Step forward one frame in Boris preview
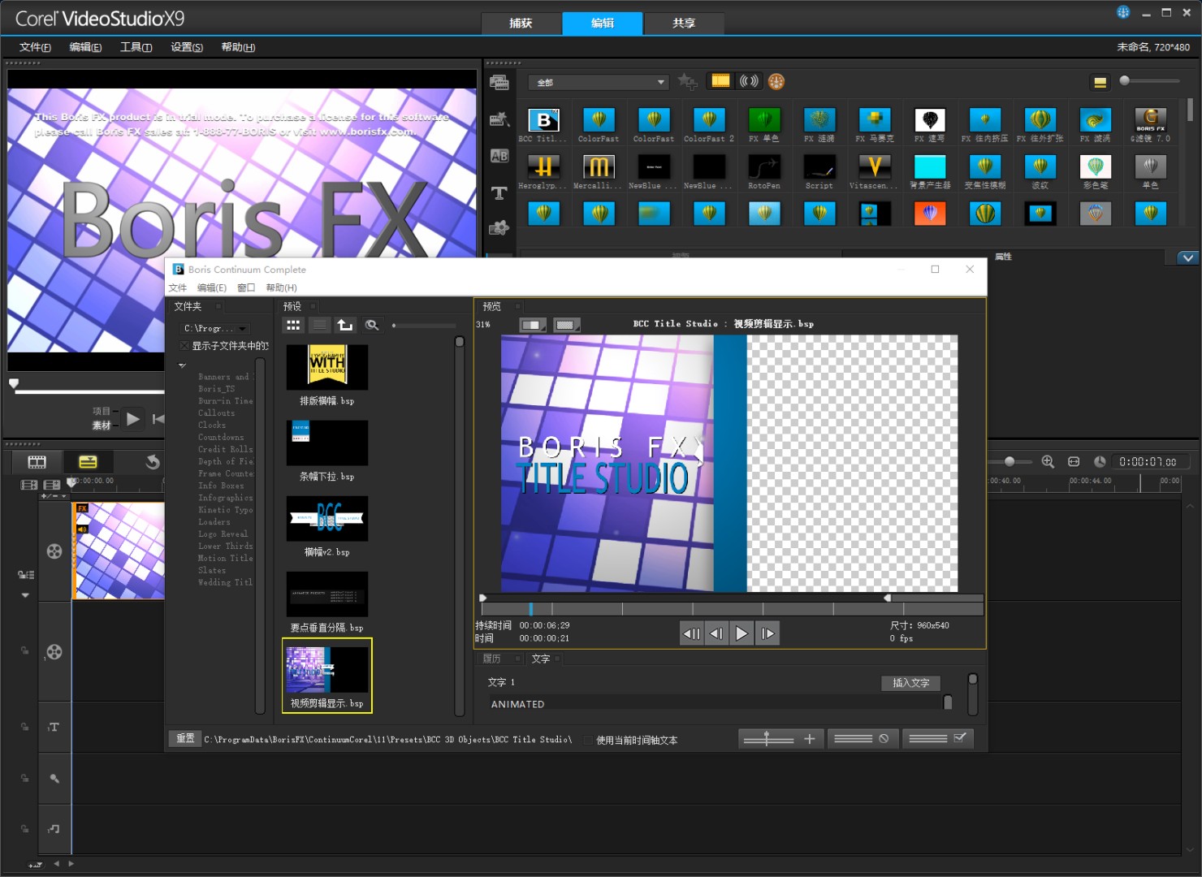Viewport: 1202px width, 877px height. click(767, 633)
